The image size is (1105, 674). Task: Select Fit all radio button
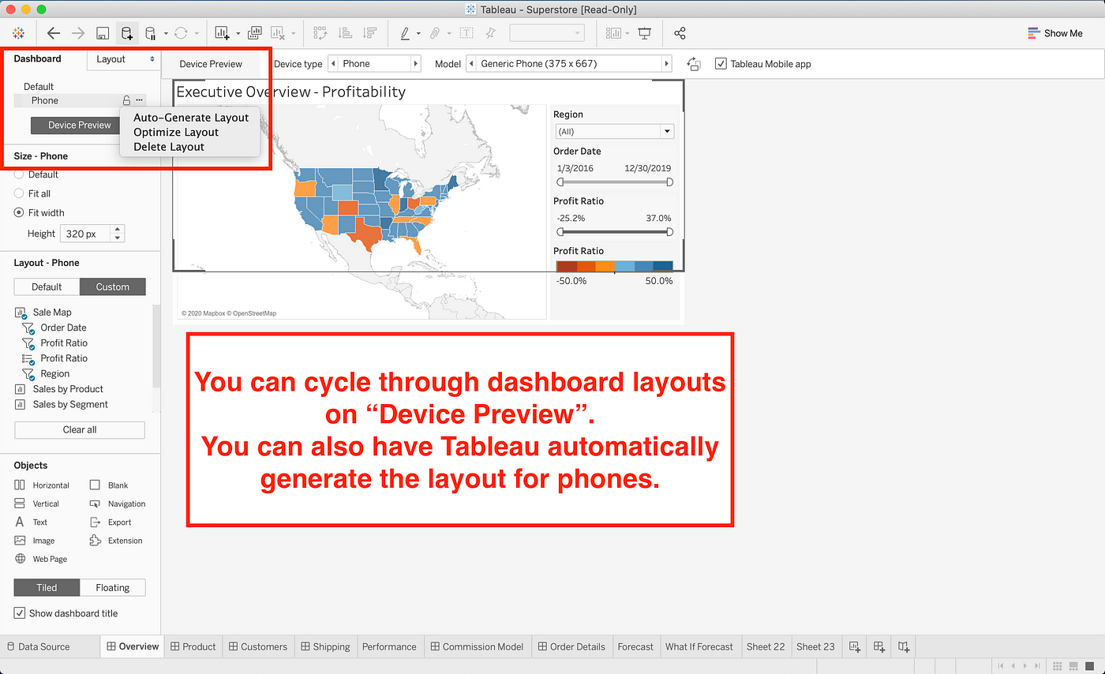[x=19, y=193]
